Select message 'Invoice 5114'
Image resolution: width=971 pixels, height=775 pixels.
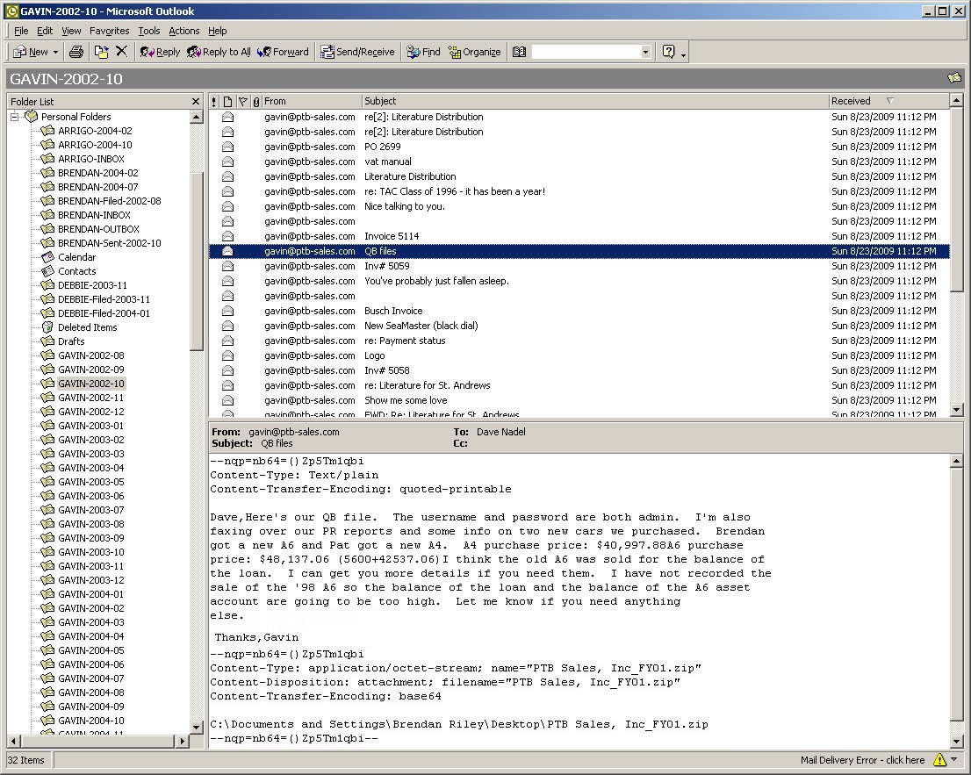[579, 236]
